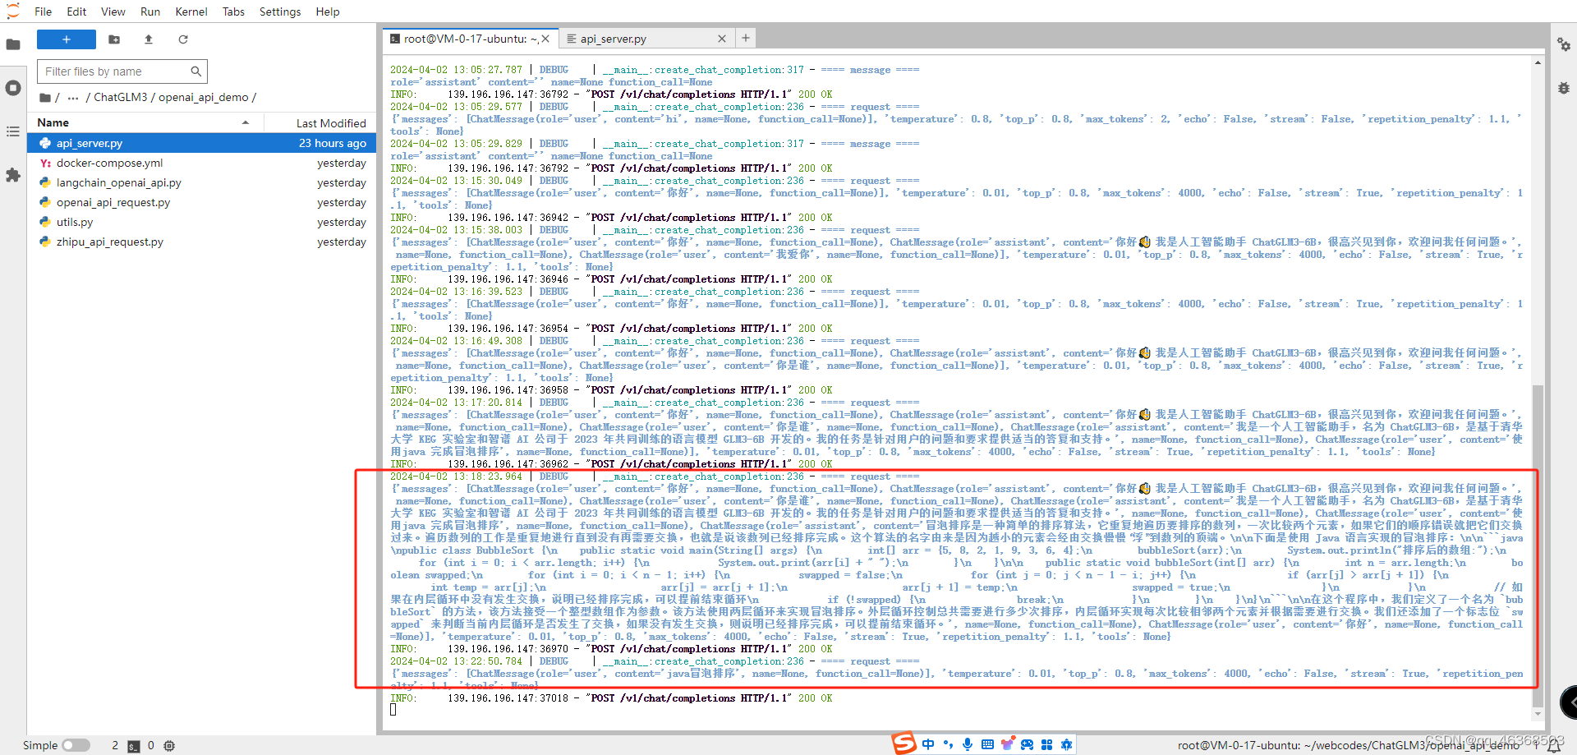This screenshot has width=1577, height=755.
Task: Go to root folder in breadcrumb
Action: click(x=46, y=98)
